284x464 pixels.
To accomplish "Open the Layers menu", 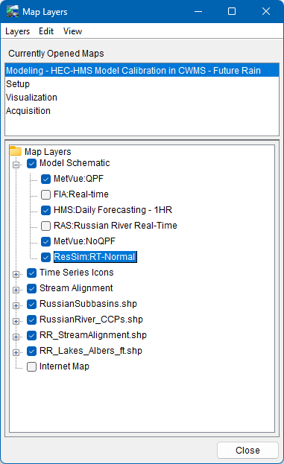I will (17, 31).
